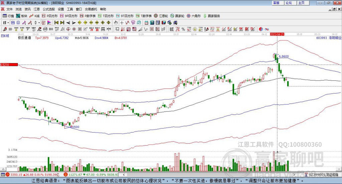Click the horizontal scrollbar right arrow
Image resolution: width=342 pixels, height=184 pixels.
(294, 175)
